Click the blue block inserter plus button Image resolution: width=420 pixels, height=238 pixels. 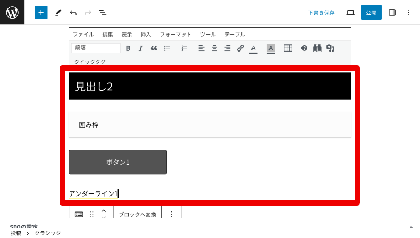coord(41,13)
